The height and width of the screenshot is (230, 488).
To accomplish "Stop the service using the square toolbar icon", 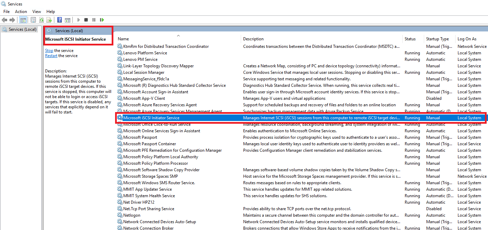I will (86, 19).
